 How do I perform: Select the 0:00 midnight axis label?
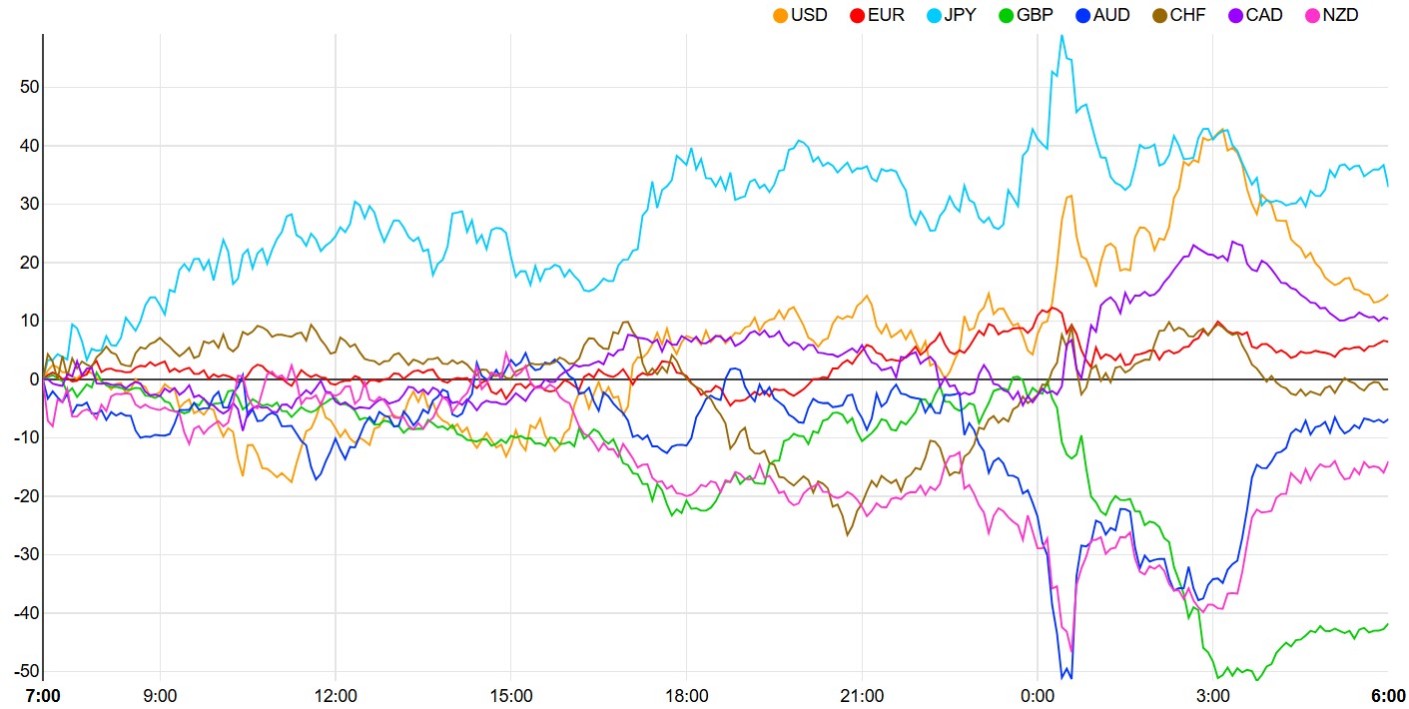tap(1038, 695)
